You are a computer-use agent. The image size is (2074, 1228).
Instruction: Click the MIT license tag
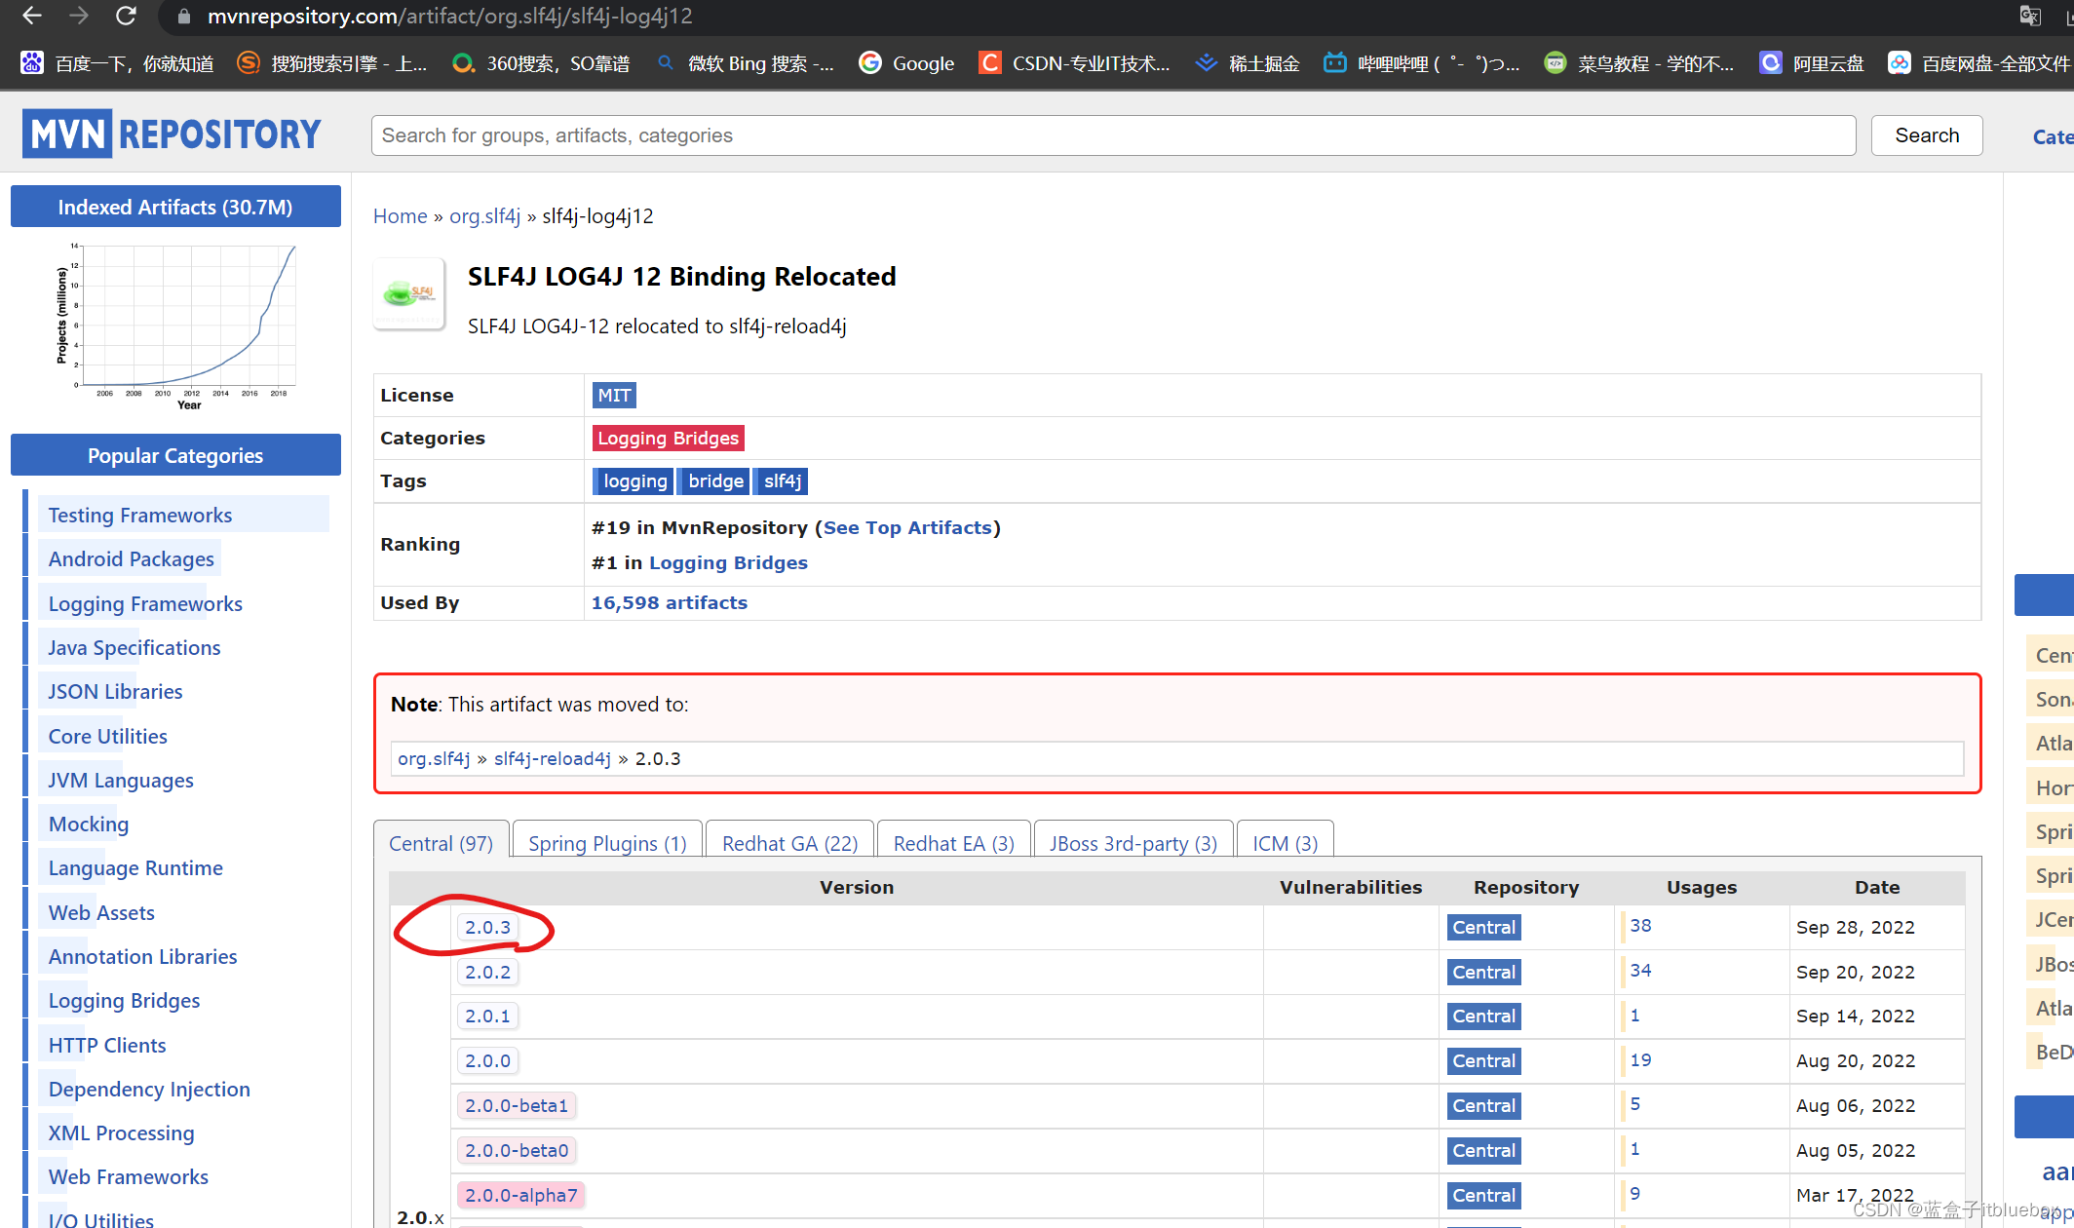click(614, 395)
